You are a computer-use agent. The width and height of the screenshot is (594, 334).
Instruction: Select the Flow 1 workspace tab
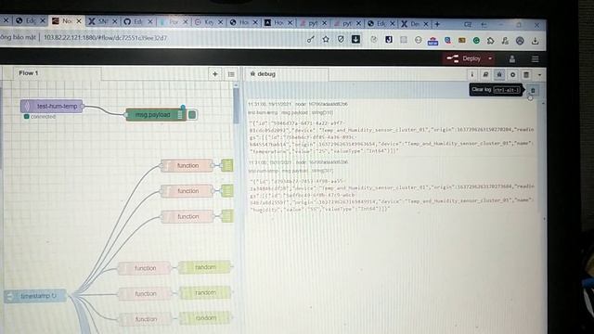(57, 73)
